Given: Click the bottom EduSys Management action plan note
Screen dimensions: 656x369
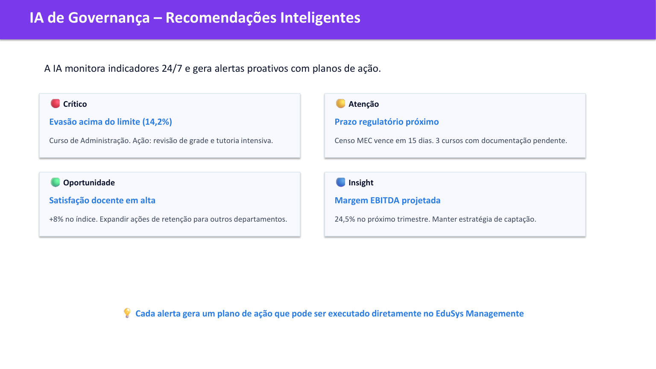Looking at the screenshot, I should 329,313.
